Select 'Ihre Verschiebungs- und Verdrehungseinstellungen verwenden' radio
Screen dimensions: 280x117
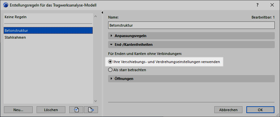(x=110, y=62)
